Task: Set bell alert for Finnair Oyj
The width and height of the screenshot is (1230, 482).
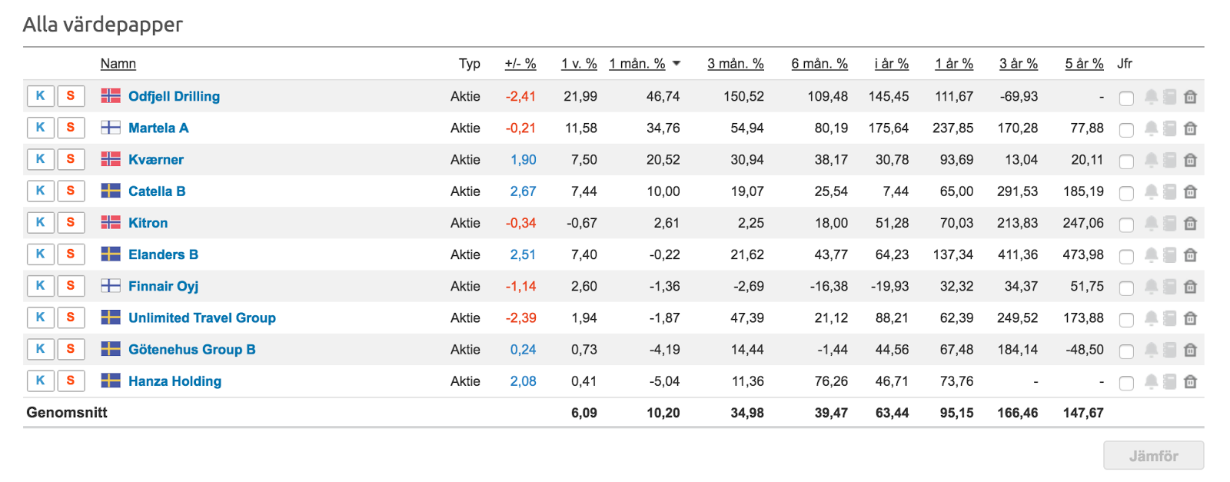Action: (x=1151, y=286)
